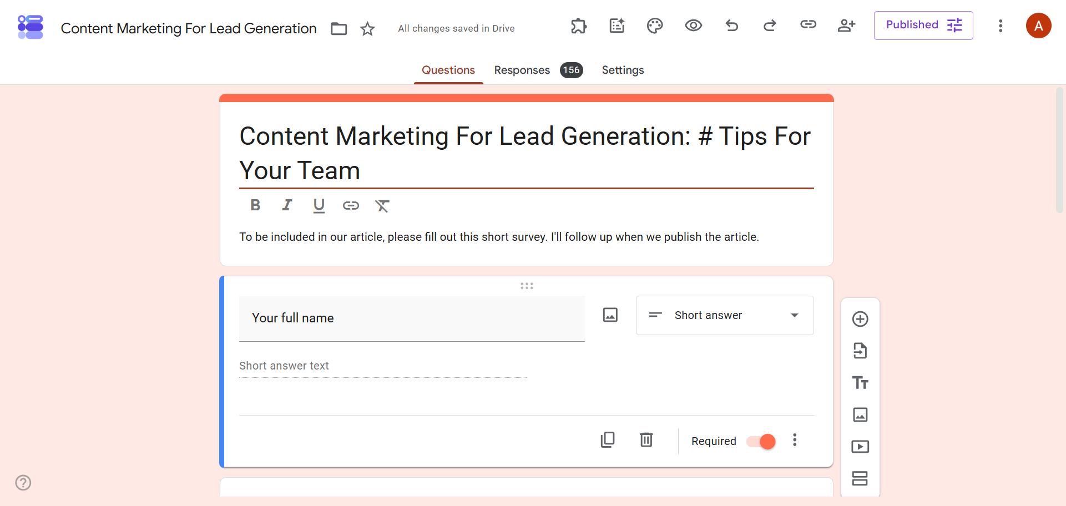
Task: Add collaborators to the form
Action: pyautogui.click(x=846, y=25)
